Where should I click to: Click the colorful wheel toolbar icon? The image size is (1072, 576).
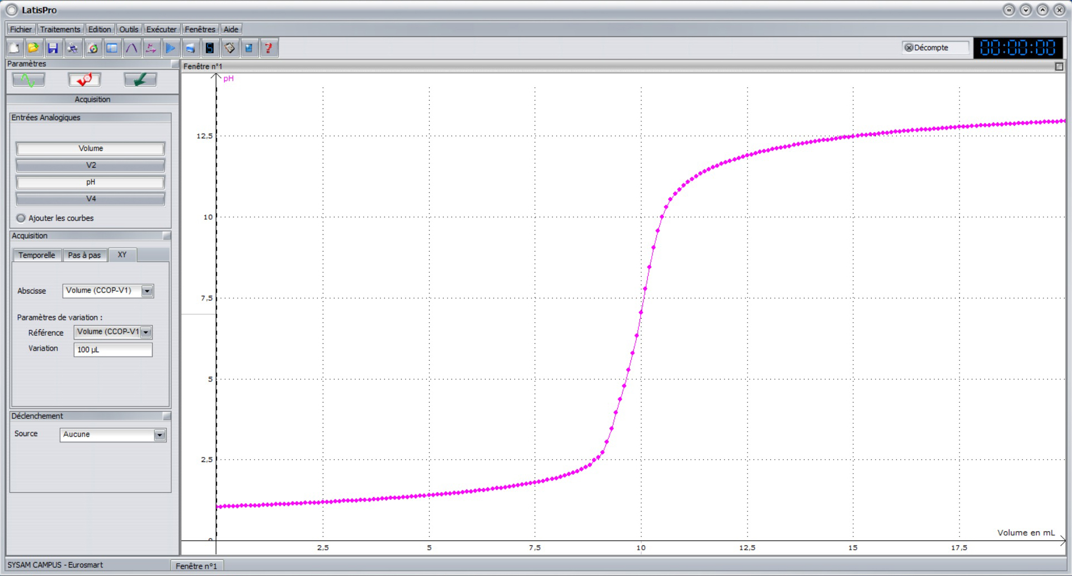[x=93, y=48]
